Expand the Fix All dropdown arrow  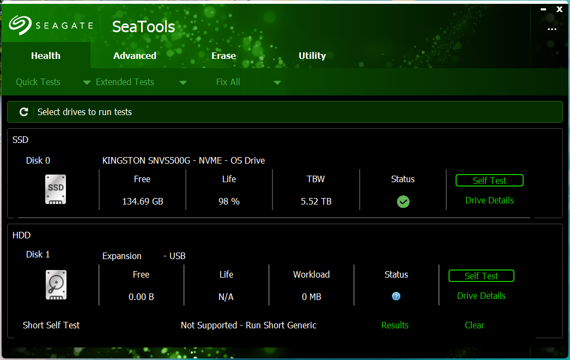[x=277, y=82]
